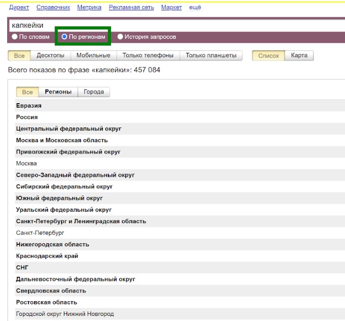Go to the Метрика link
This screenshot has height=321, width=345.
tap(89, 7)
